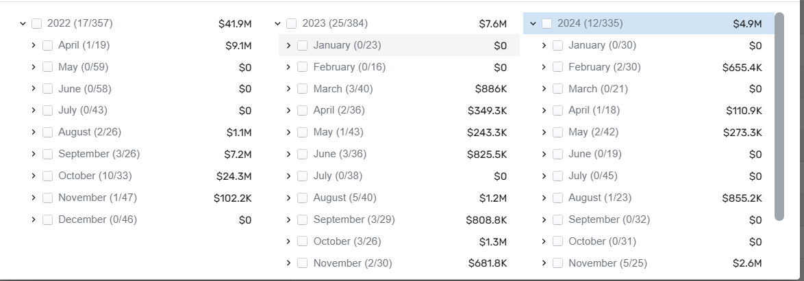Collapse the 2023 year group
The height and width of the screenshot is (281, 804).
[277, 24]
